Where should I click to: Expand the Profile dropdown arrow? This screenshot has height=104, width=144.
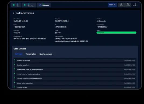pyautogui.click(x=137, y=6)
